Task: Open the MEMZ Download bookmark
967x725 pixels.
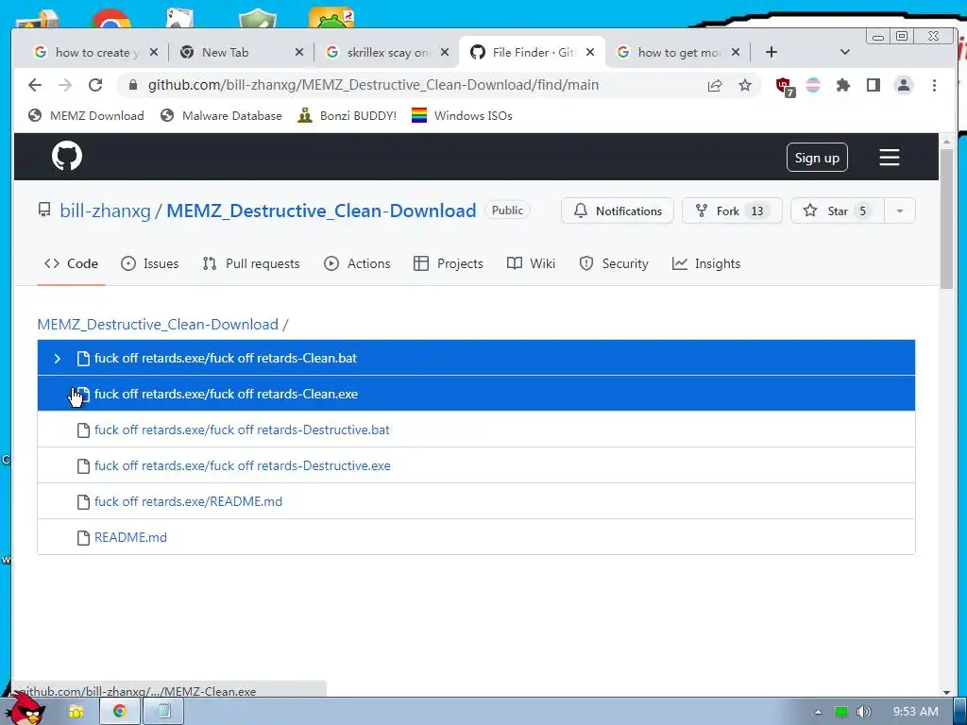Action: 86,116
